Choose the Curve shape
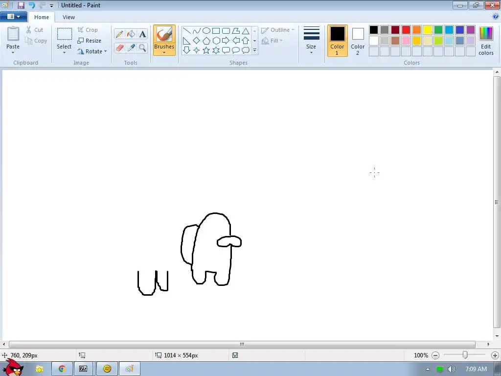This screenshot has height=376, width=501. tap(197, 31)
